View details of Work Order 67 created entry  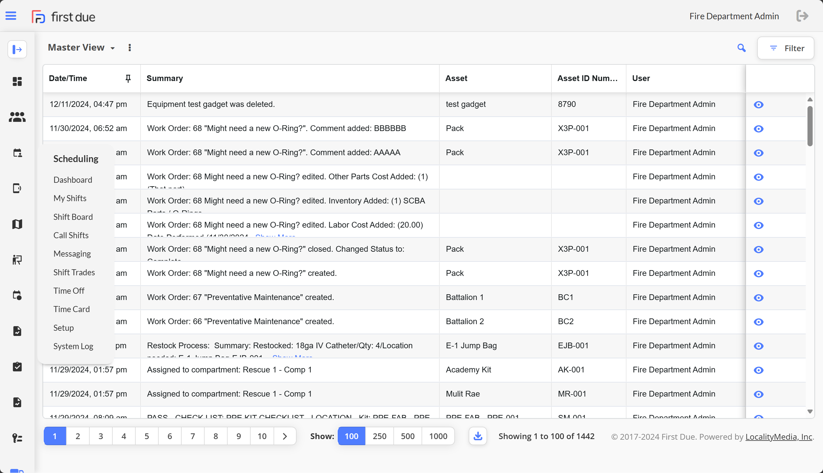[x=758, y=298]
